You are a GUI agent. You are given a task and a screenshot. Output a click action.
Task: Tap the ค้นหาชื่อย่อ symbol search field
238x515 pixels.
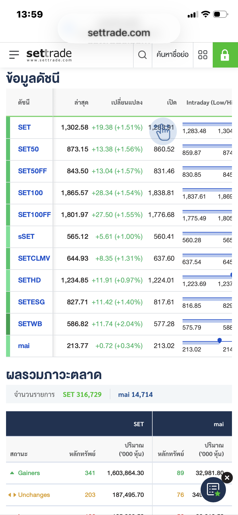point(172,55)
